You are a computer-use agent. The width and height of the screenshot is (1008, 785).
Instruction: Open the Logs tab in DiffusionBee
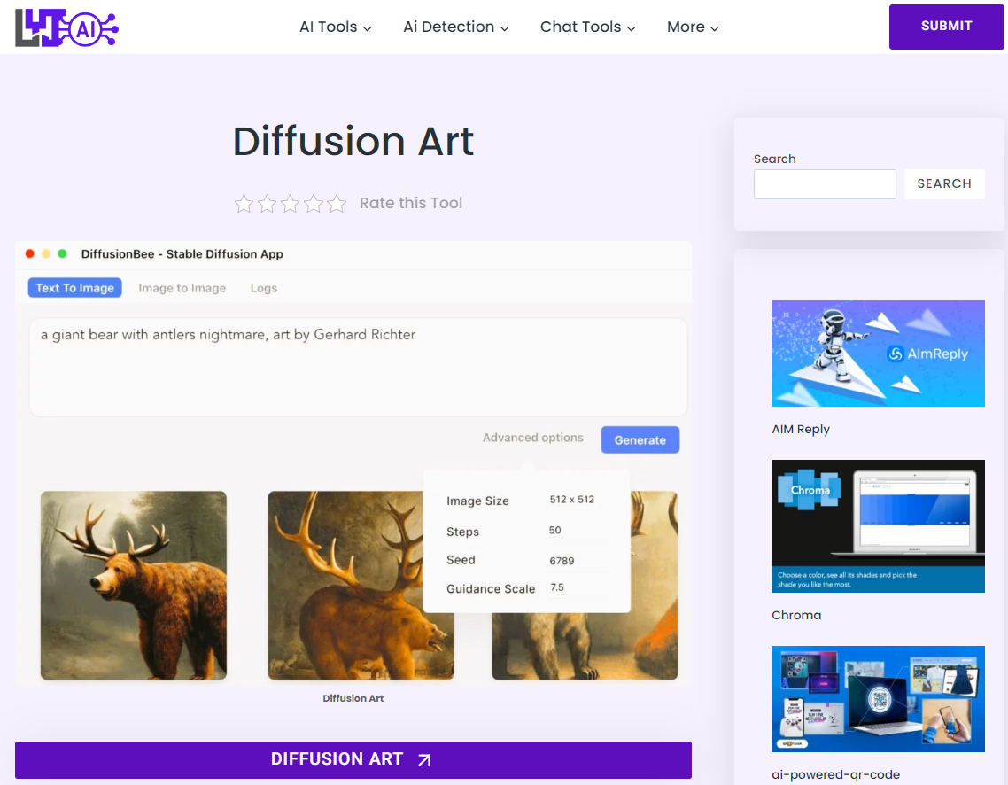pos(263,287)
